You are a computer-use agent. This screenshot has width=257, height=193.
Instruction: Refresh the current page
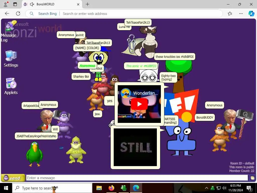18,14
